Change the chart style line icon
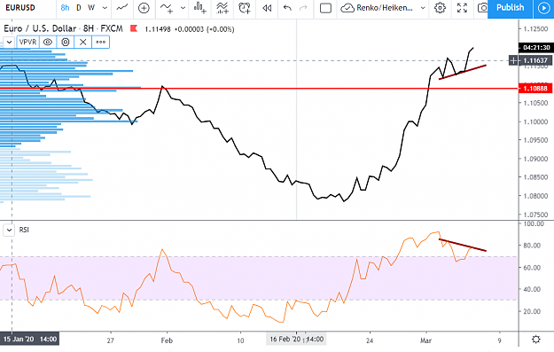Screen dimensions: 554x352 tap(122, 8)
